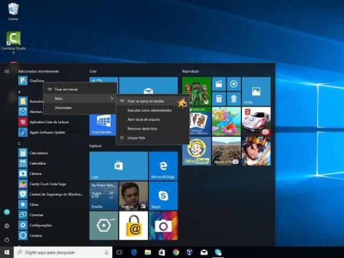Choose Remover desta lista

pyautogui.click(x=153, y=129)
